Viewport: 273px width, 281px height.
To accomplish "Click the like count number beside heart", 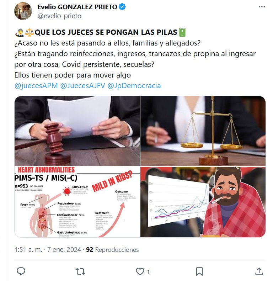I will [148, 272].
